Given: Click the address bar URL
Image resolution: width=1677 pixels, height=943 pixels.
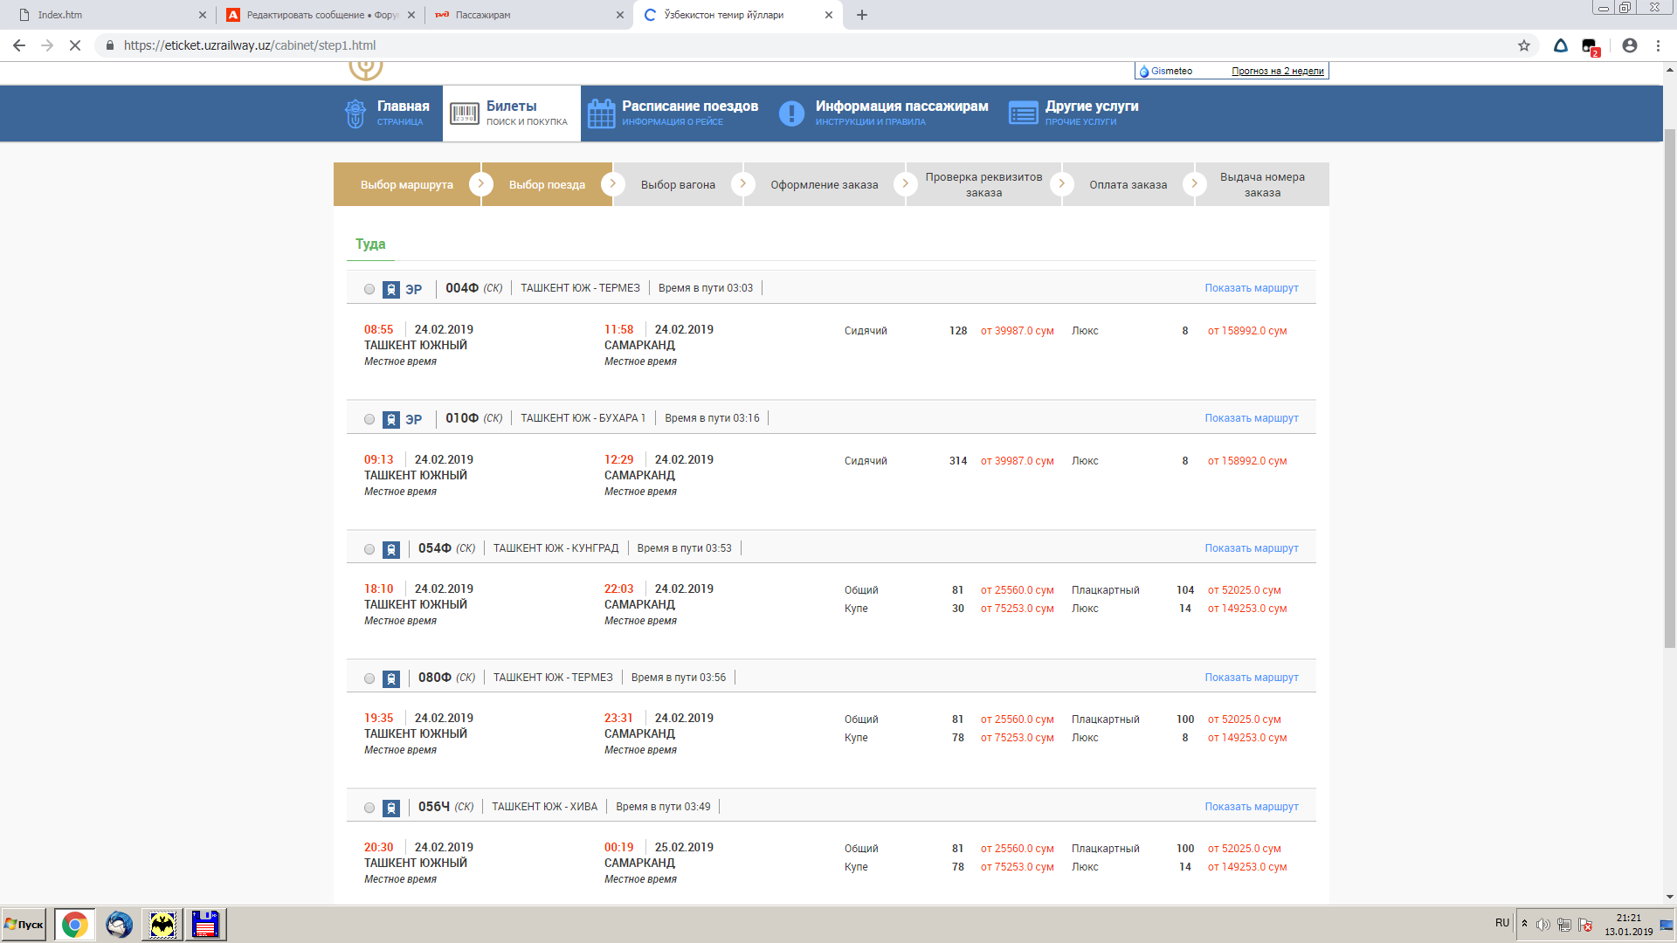Looking at the screenshot, I should pyautogui.click(x=250, y=45).
